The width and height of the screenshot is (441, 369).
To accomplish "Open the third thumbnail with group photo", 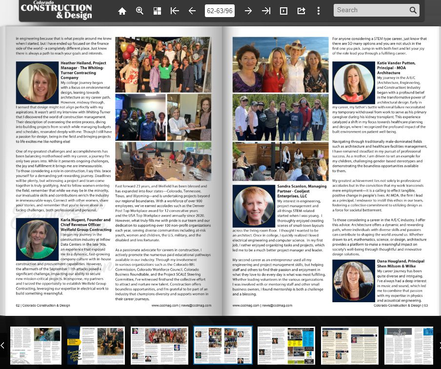I will coord(160,346).
